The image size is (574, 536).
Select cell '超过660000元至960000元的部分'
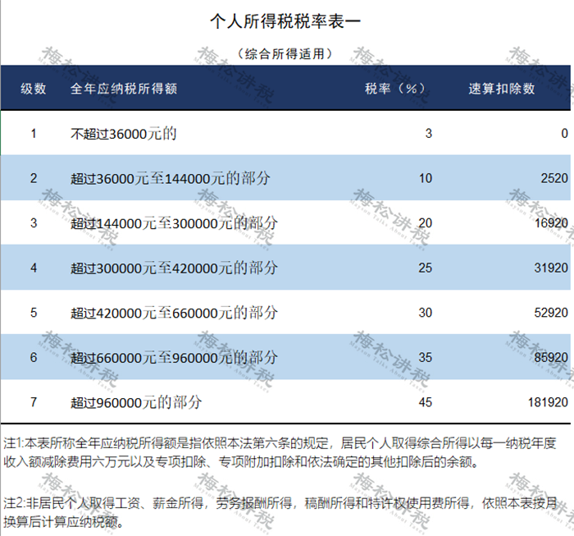coord(174,357)
